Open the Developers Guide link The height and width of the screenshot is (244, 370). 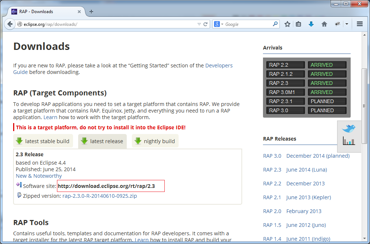pos(219,66)
